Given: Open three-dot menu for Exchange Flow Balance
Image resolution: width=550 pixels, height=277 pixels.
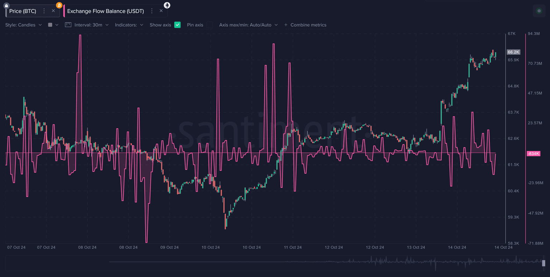Looking at the screenshot, I should (x=152, y=11).
